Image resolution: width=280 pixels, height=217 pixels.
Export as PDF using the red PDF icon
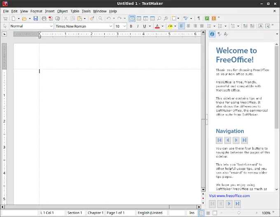(51, 19)
